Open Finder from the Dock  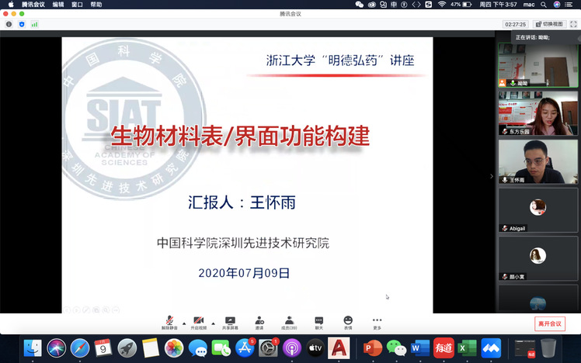coord(33,347)
